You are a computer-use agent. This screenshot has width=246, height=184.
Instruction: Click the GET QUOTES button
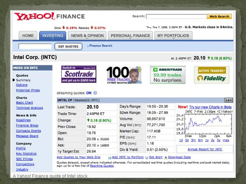pyautogui.click(x=68, y=47)
